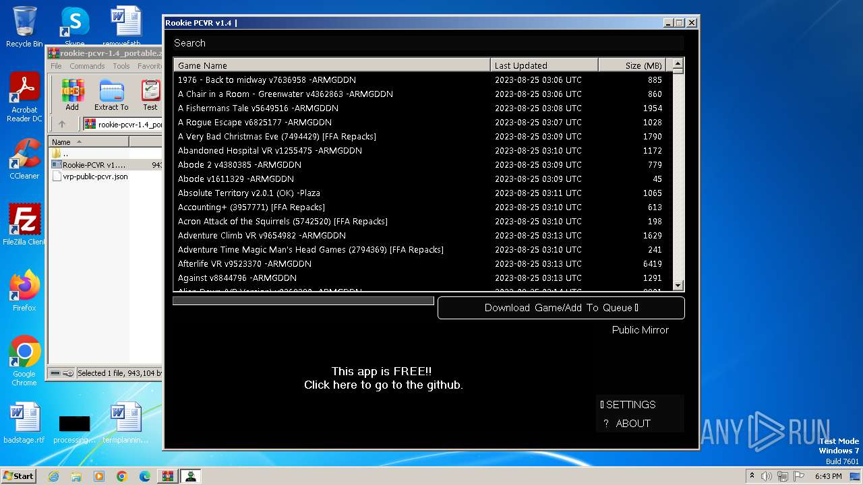Open the processing desktop file icon
This screenshot has height=485, width=863.
click(x=74, y=428)
